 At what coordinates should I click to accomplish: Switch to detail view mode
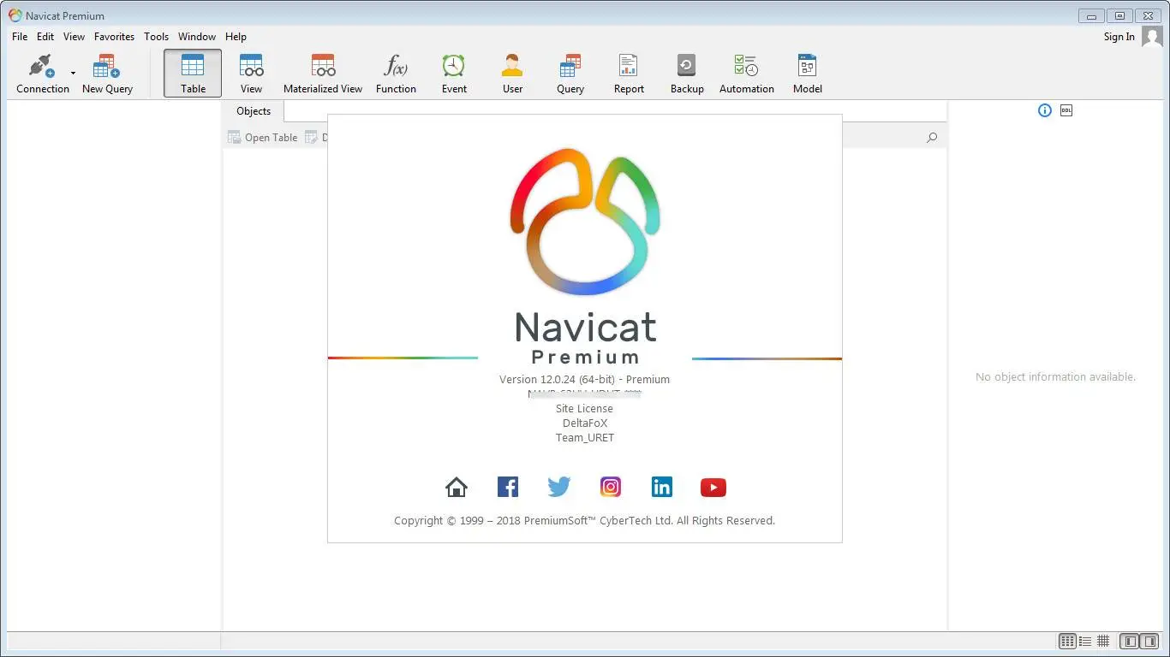click(1103, 642)
